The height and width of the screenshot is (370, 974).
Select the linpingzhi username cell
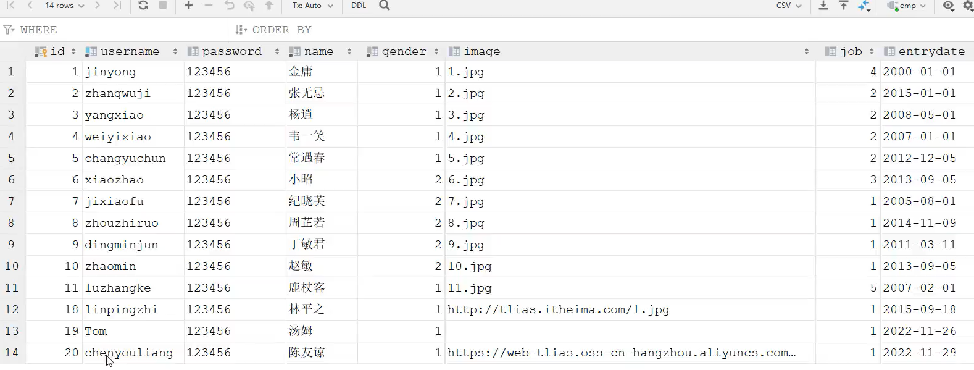133,309
